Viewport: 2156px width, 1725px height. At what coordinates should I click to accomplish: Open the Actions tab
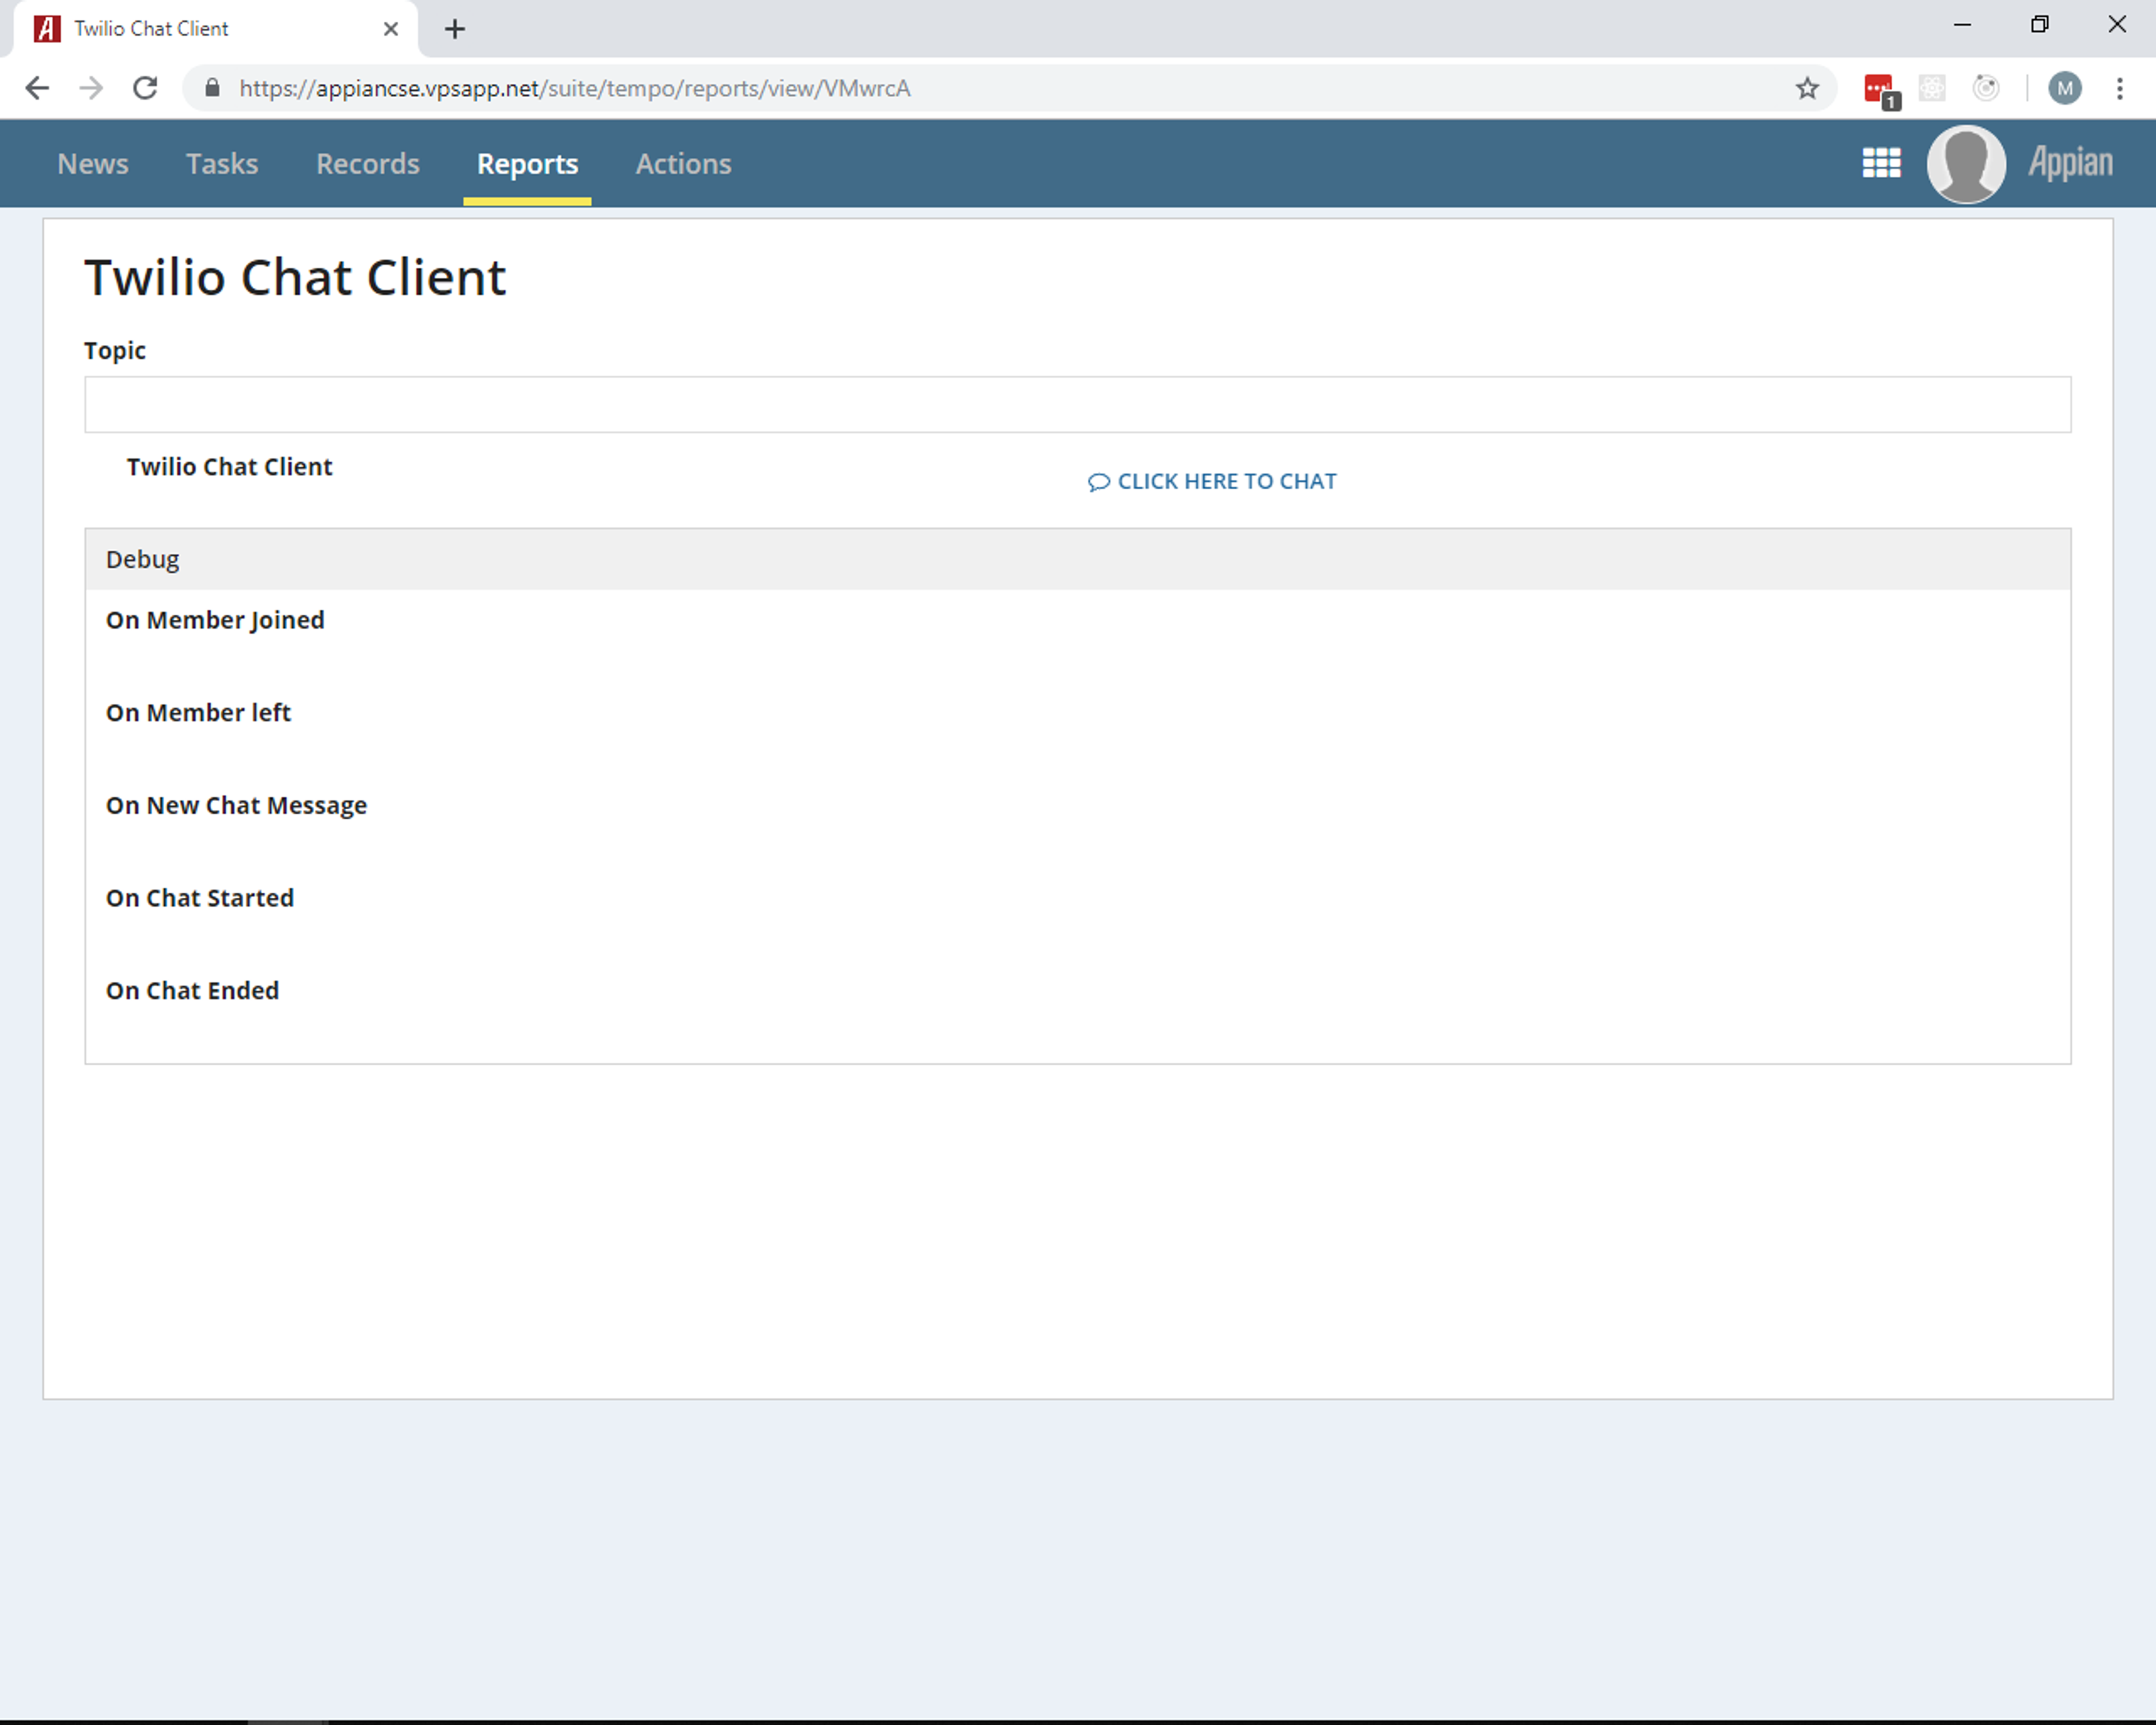coord(683,164)
